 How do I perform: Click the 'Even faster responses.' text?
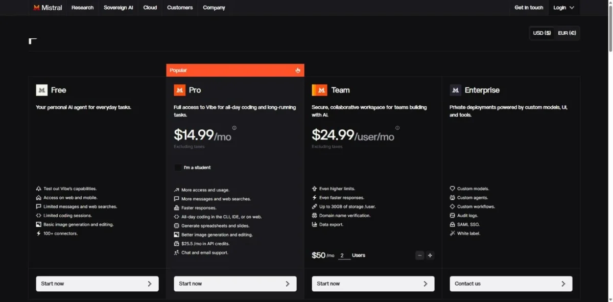(342, 198)
